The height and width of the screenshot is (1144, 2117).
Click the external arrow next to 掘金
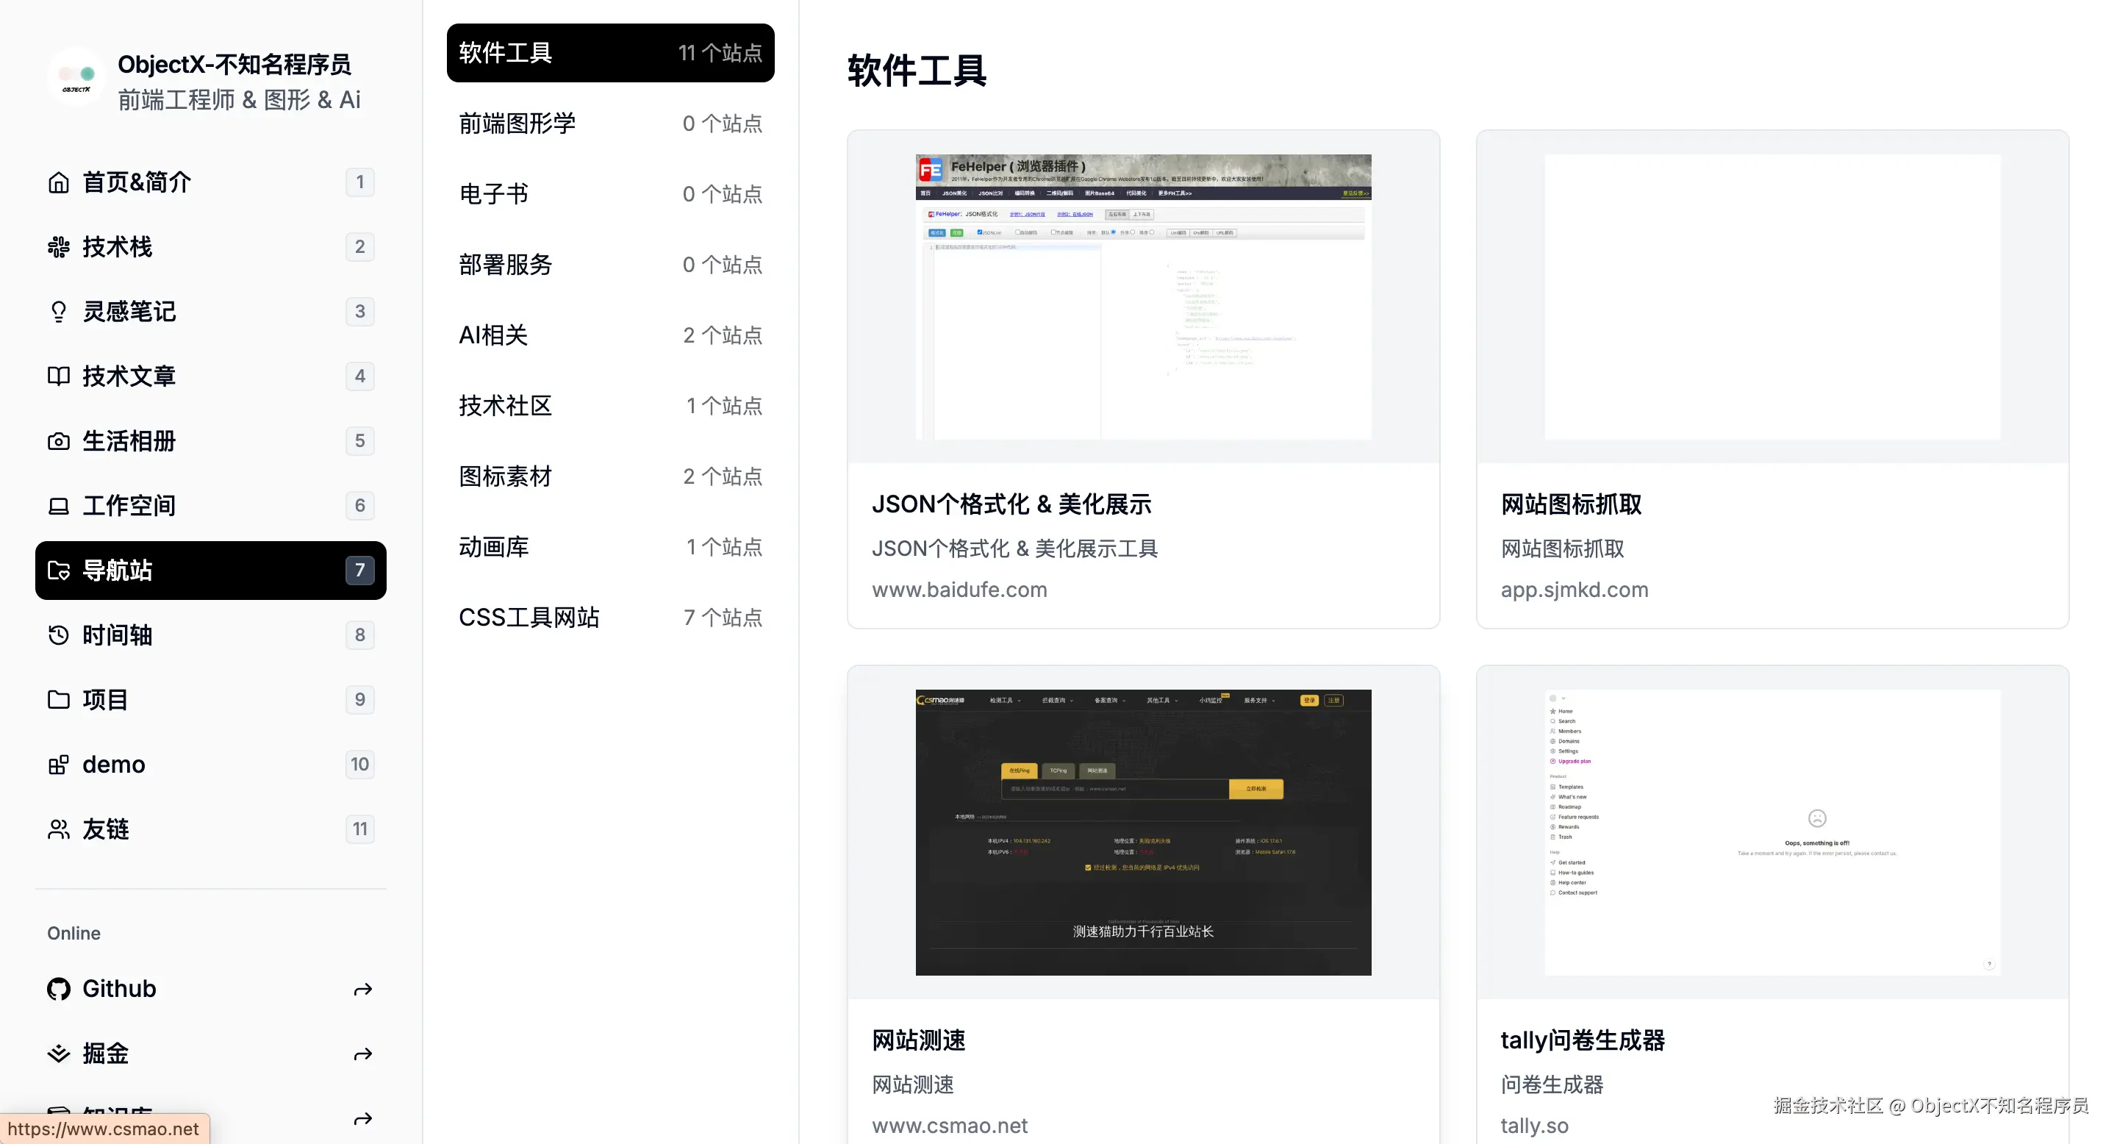[x=362, y=1054]
